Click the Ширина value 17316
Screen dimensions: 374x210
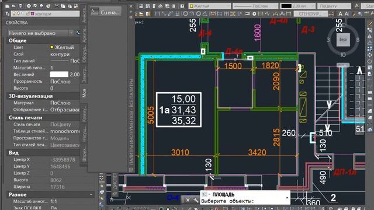click(57, 187)
